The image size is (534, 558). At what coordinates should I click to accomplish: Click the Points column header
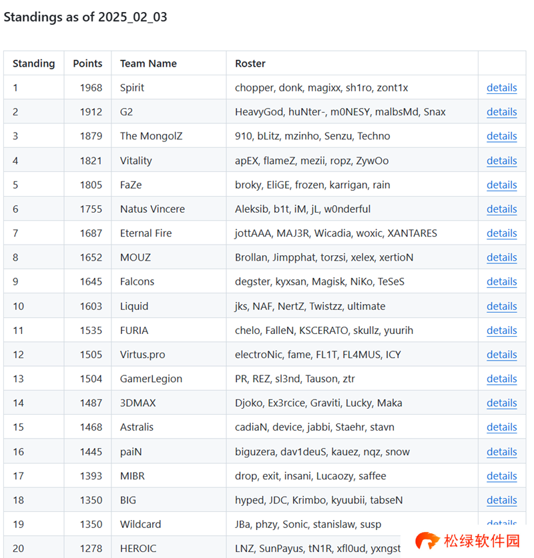(87, 63)
